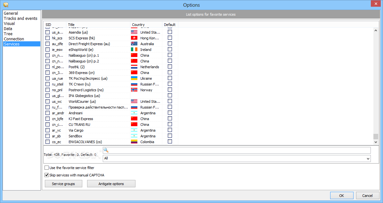This screenshot has width=383, height=203.
Task: Enable Use the favorite service filter
Action: [46, 168]
